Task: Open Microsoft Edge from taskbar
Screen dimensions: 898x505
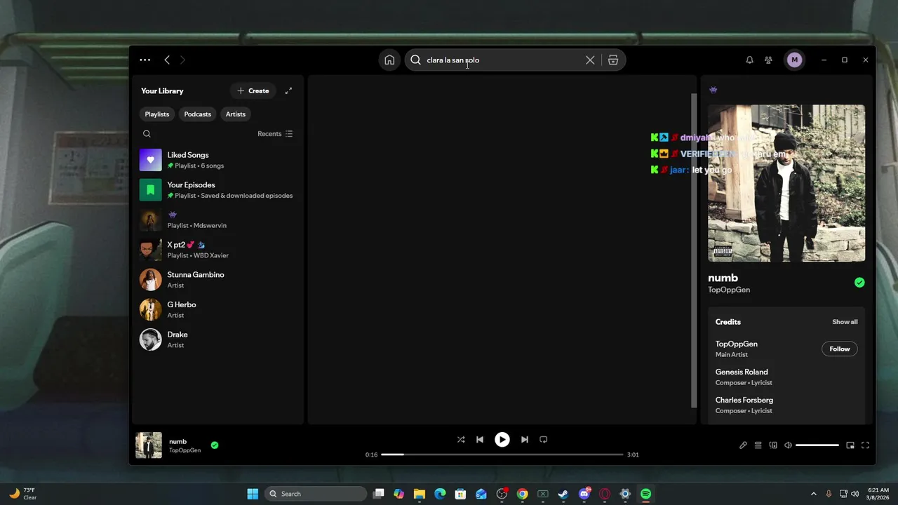Action: pos(440,494)
